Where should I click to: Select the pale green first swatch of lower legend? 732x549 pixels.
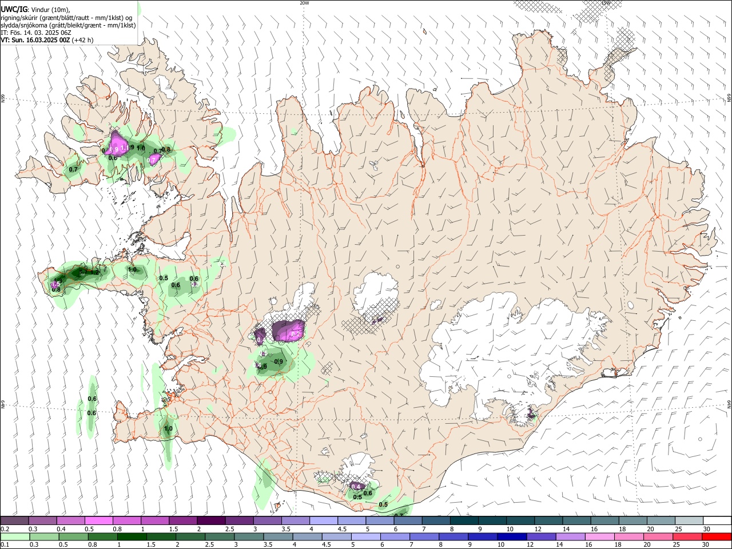pos(15,536)
